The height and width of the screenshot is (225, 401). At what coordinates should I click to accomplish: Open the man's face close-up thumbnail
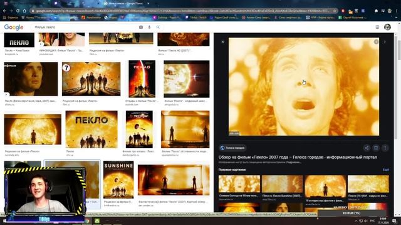pos(31,79)
